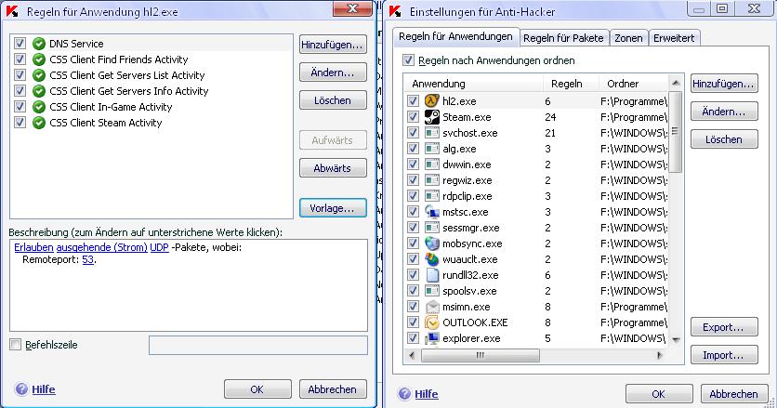Click horizontal scrollbar right arrow in application list
The width and height of the screenshot is (777, 408).
pyautogui.click(x=660, y=355)
